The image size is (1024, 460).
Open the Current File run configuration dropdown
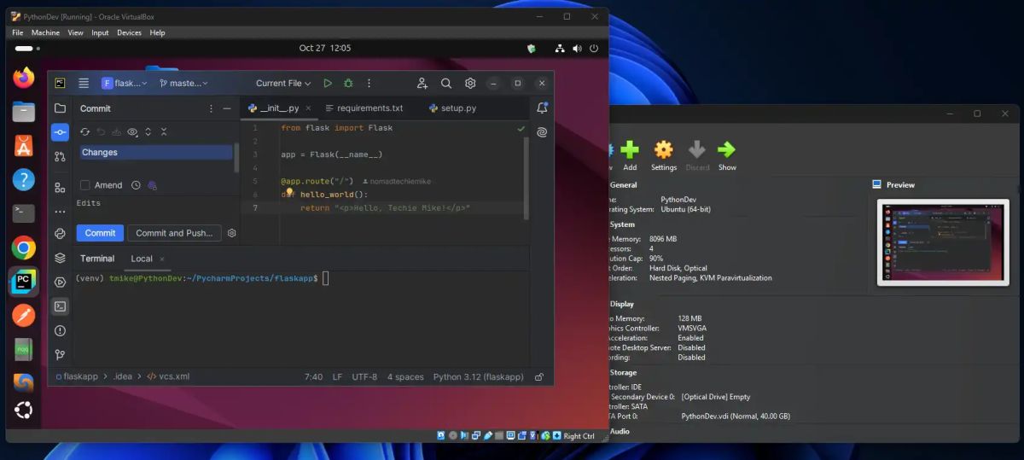[284, 83]
